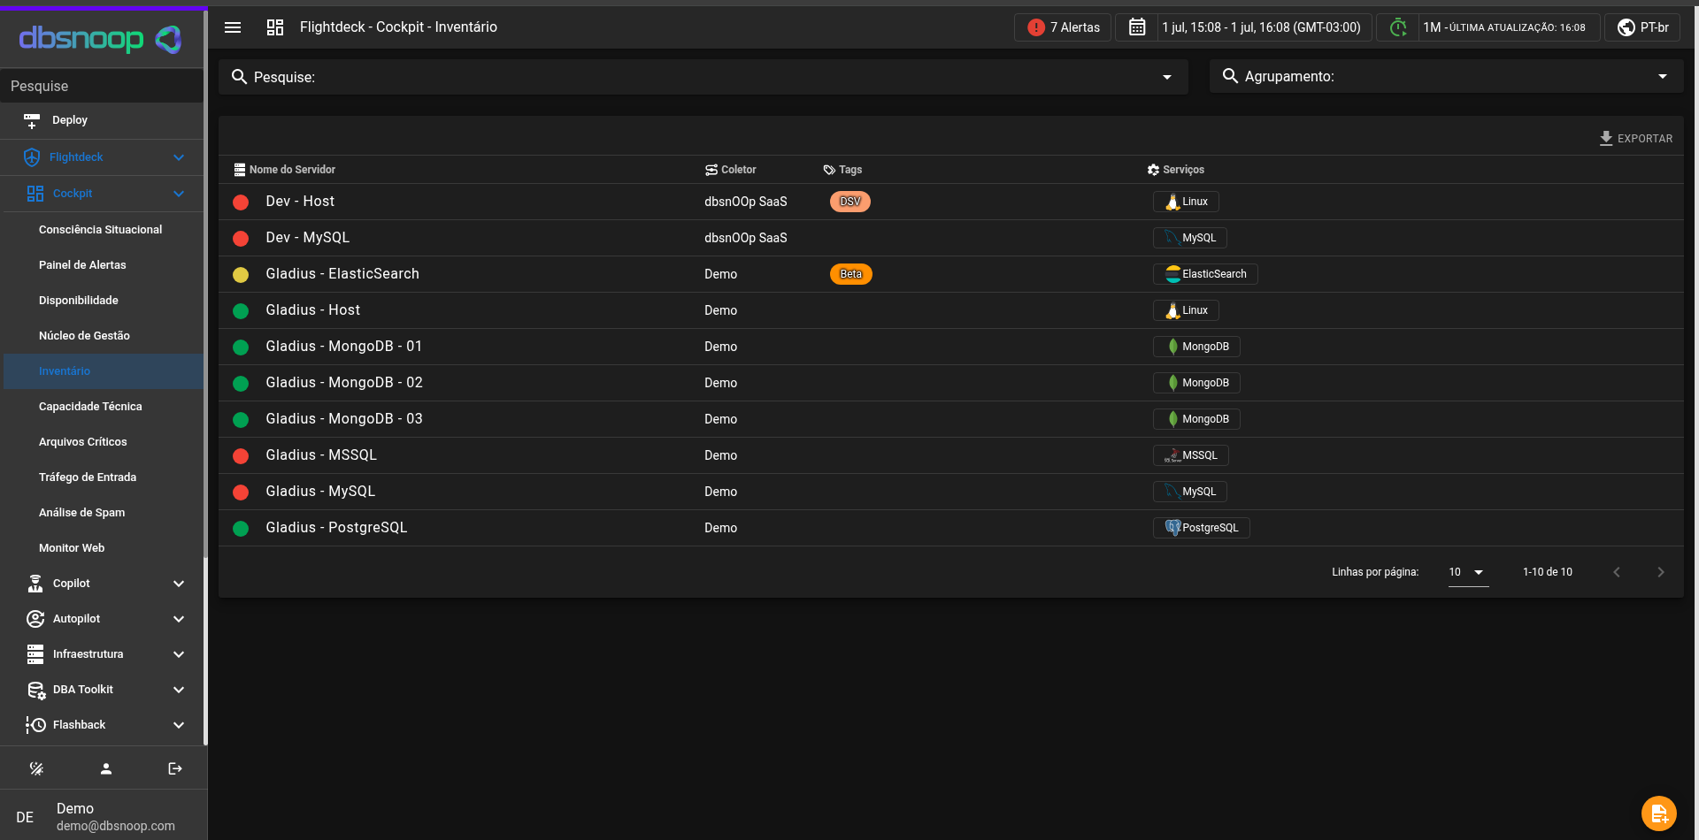Viewport: 1699px width, 840px height.
Task: Expand the Copilot section chevron
Action: click(x=179, y=584)
